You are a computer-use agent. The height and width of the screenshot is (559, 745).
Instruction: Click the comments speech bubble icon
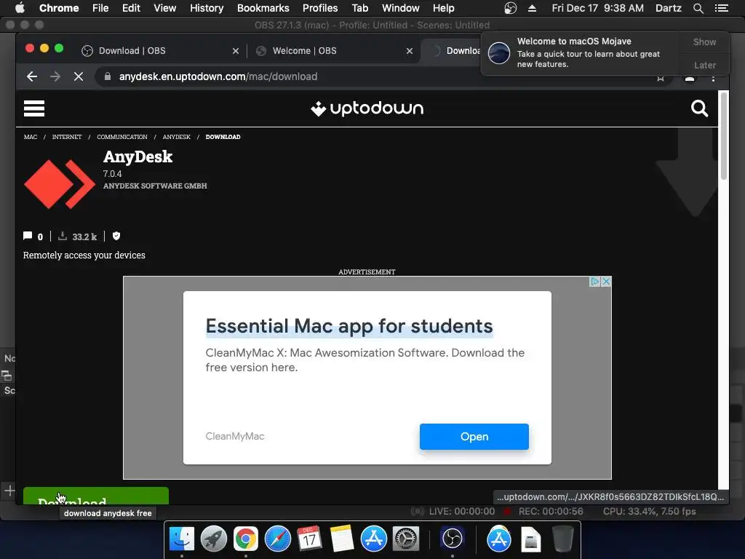click(28, 236)
